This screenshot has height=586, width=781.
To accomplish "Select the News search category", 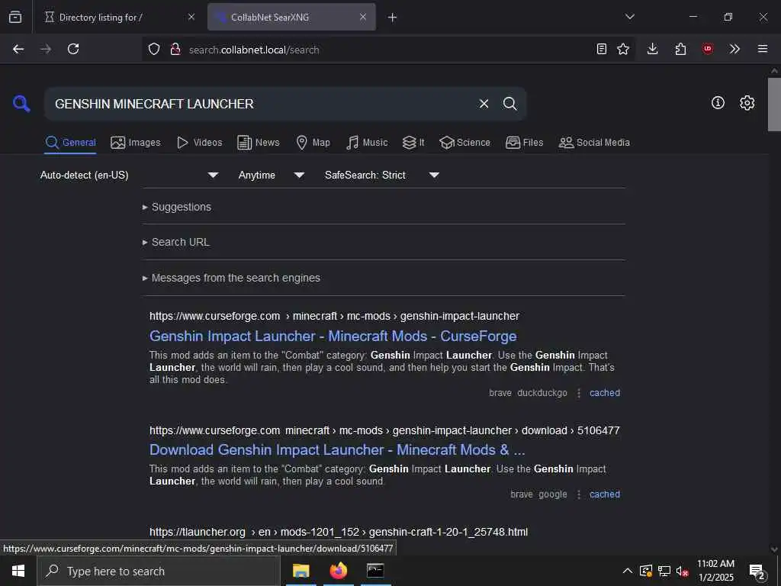I will (259, 143).
